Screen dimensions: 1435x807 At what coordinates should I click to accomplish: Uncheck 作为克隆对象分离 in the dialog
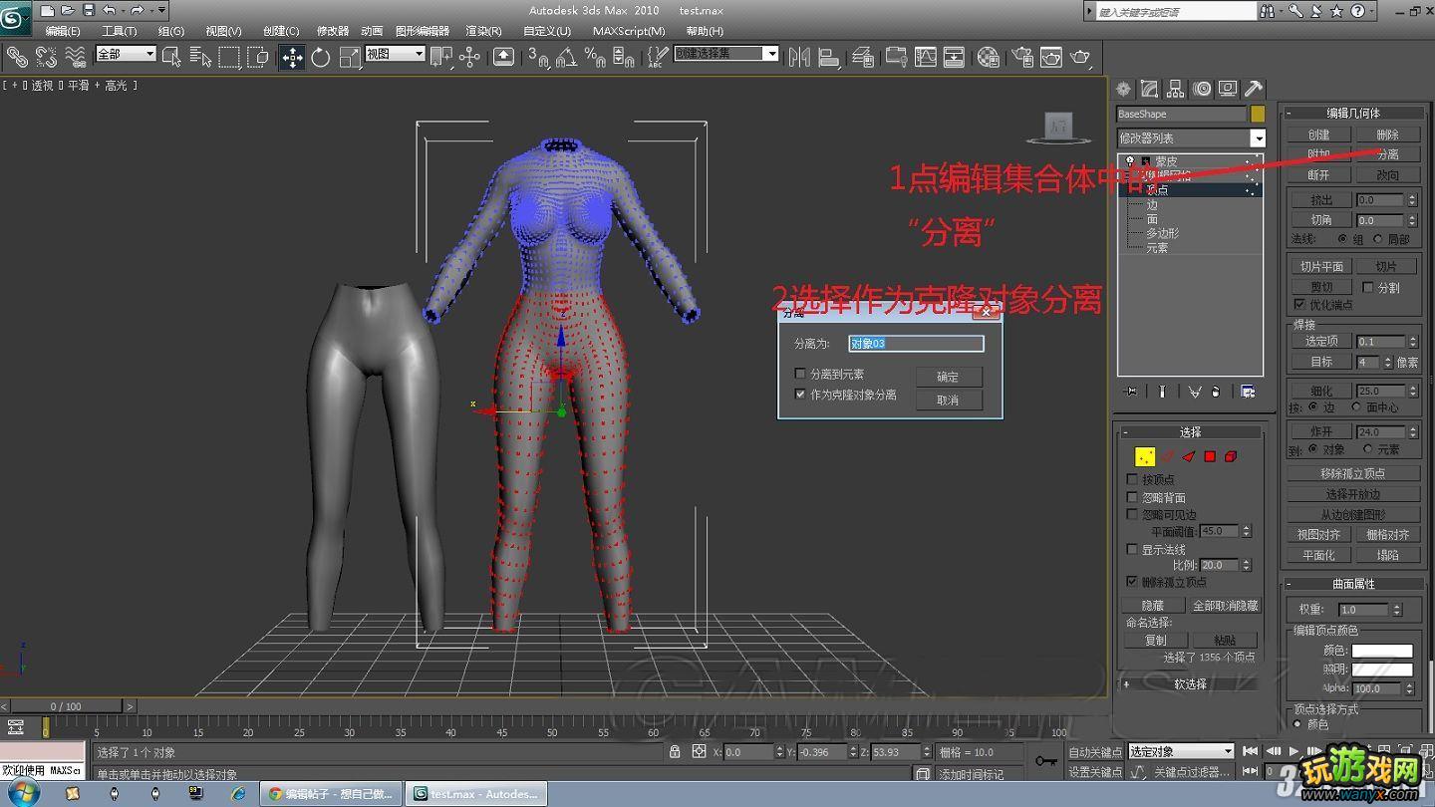point(799,395)
